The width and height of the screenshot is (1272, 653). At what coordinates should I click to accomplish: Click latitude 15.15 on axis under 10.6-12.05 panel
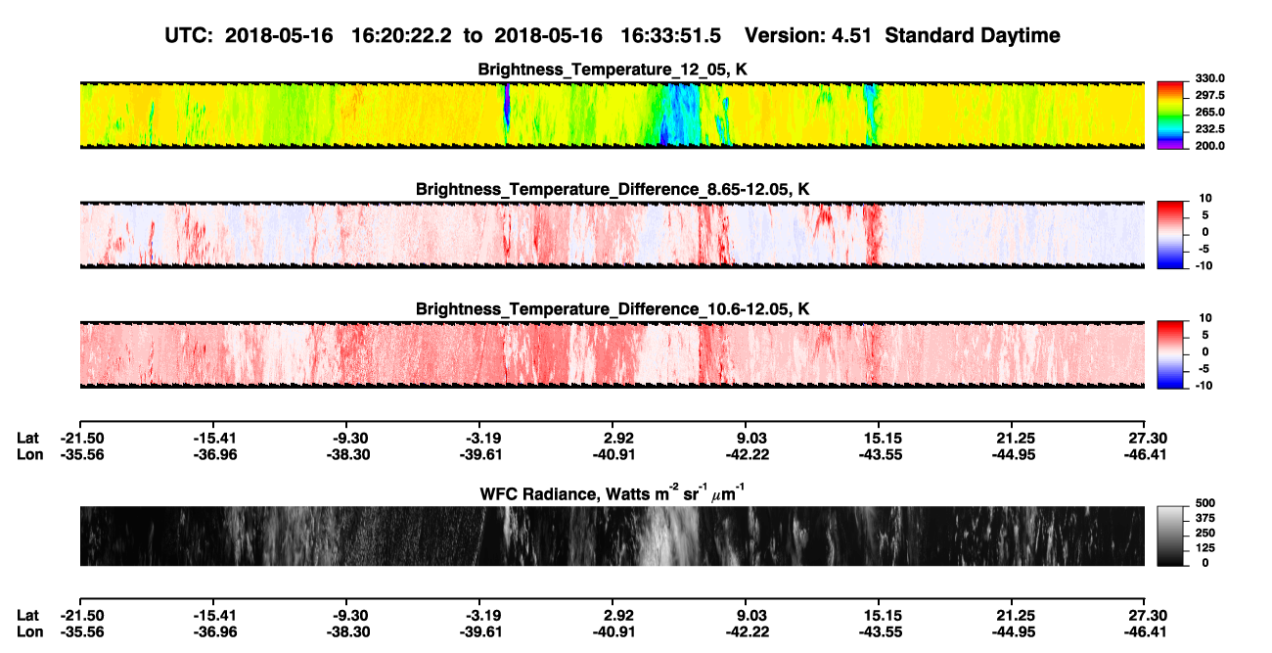pyautogui.click(x=879, y=437)
